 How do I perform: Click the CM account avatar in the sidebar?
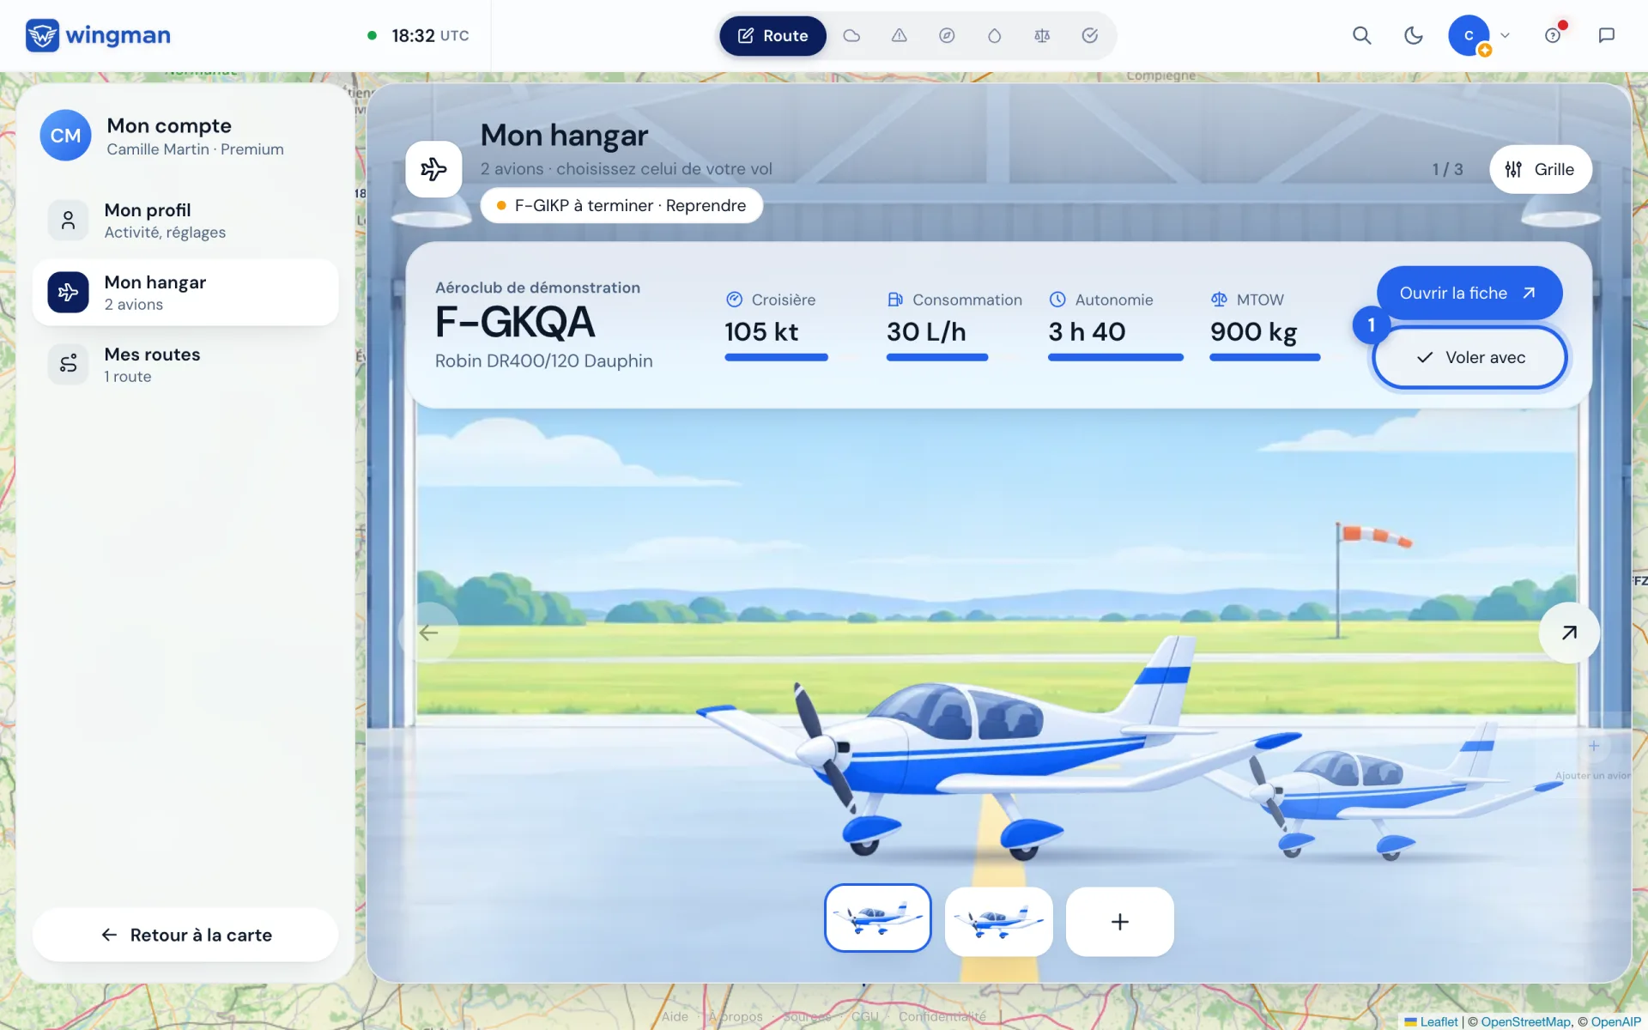[65, 136]
